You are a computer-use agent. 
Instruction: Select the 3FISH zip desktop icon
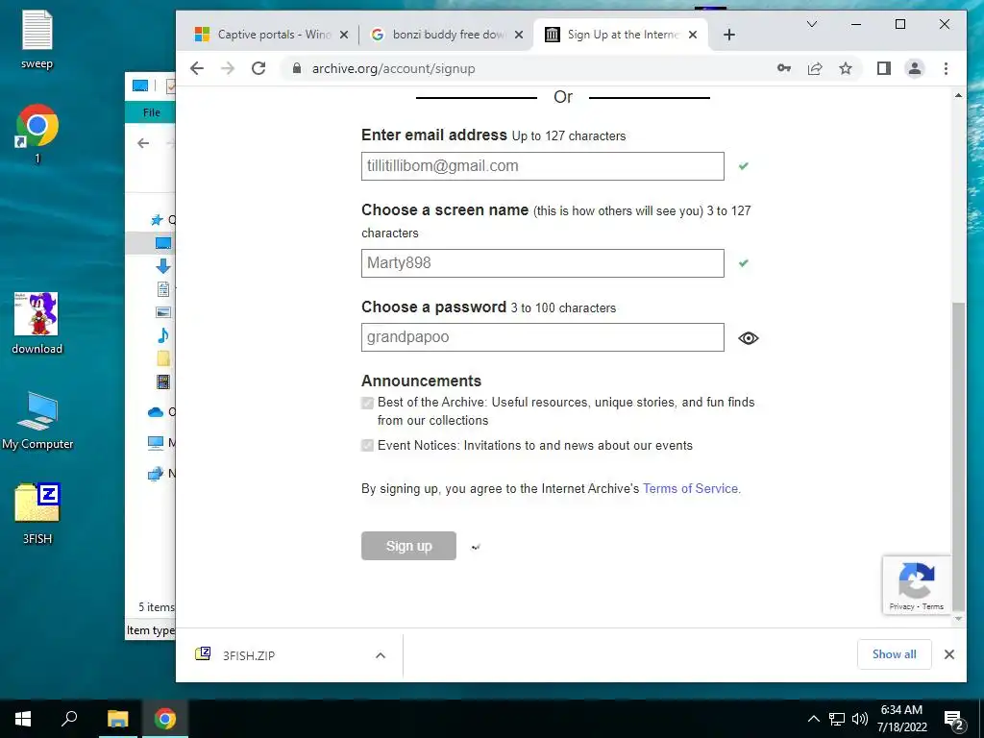tap(37, 513)
